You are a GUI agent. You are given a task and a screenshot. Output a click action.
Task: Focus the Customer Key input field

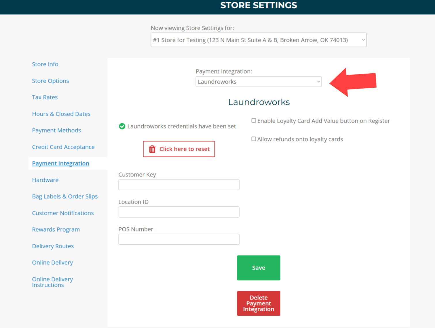pyautogui.click(x=179, y=185)
